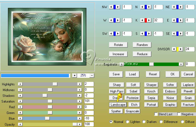196x127 pixels.
Task: Click Highlights slider right arrow
Action: tap(80, 84)
